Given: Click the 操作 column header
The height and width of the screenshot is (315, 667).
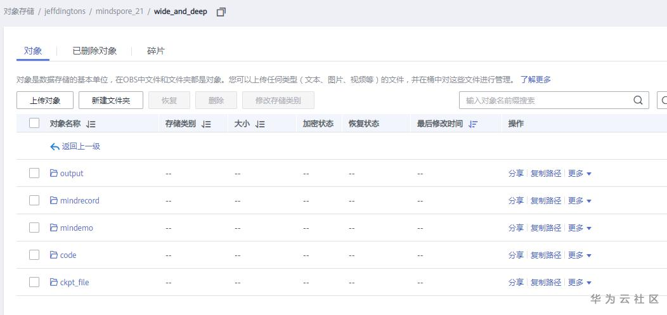Looking at the screenshot, I should pos(515,124).
